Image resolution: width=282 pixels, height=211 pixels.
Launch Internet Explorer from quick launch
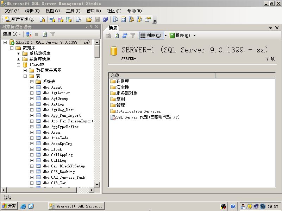click(23, 206)
